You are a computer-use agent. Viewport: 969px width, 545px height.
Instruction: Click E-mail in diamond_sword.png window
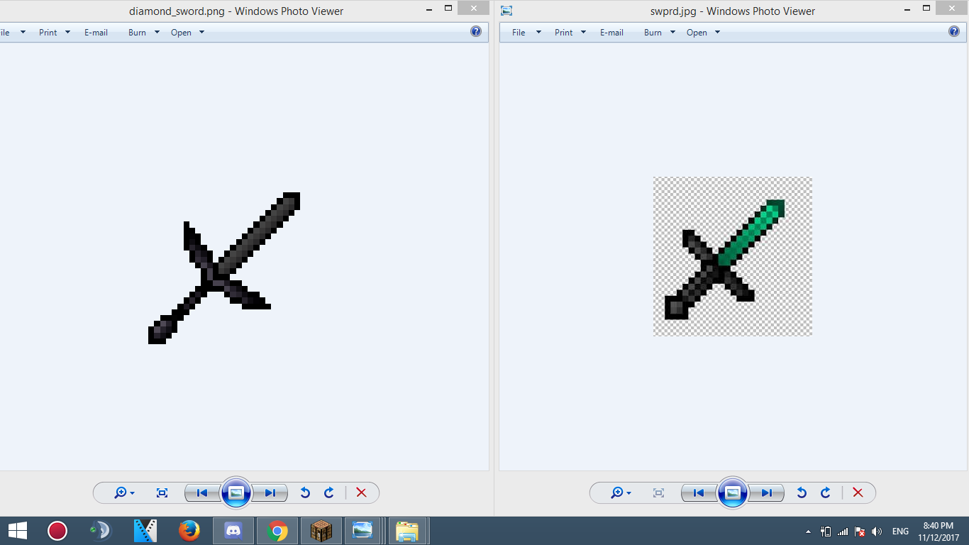(96, 33)
